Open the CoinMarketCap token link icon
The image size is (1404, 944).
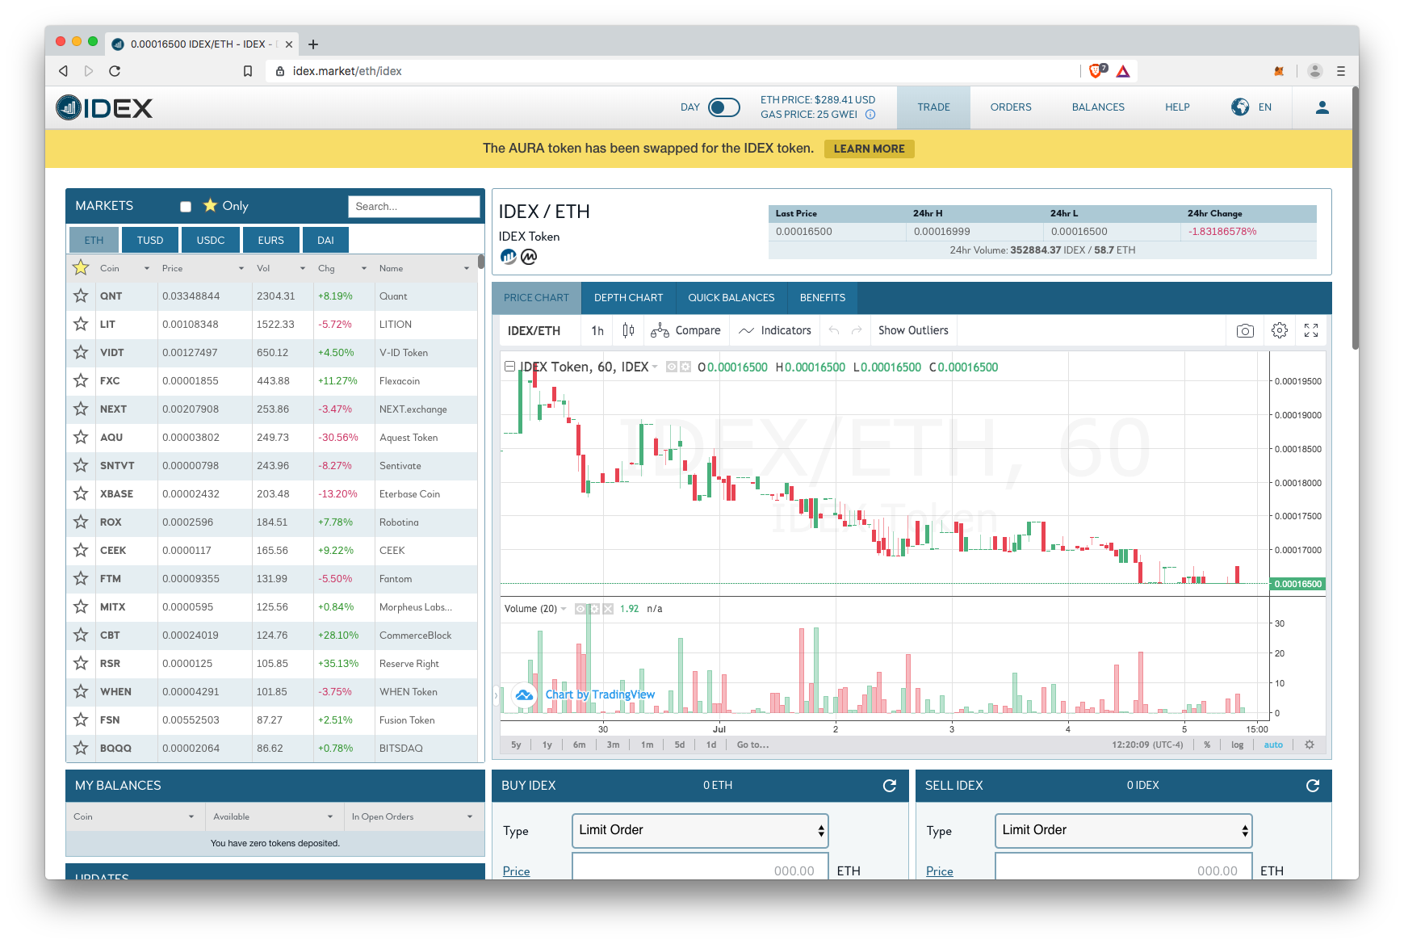pos(529,257)
